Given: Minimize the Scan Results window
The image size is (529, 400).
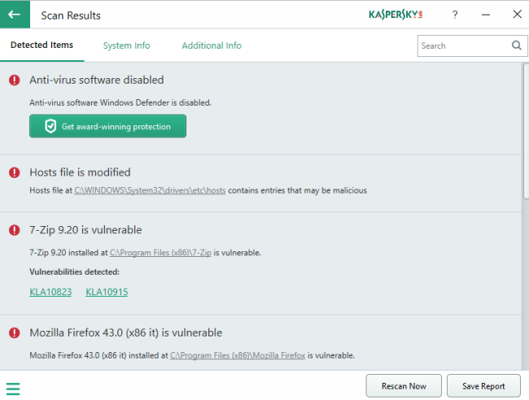Looking at the screenshot, I should click(486, 15).
